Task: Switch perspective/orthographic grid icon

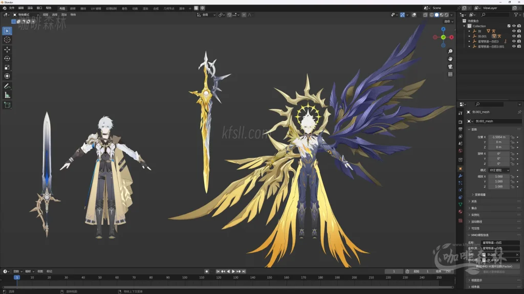Action: click(450, 74)
